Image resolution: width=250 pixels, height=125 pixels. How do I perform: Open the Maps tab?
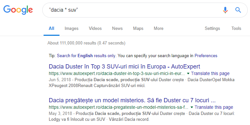tap(138, 28)
